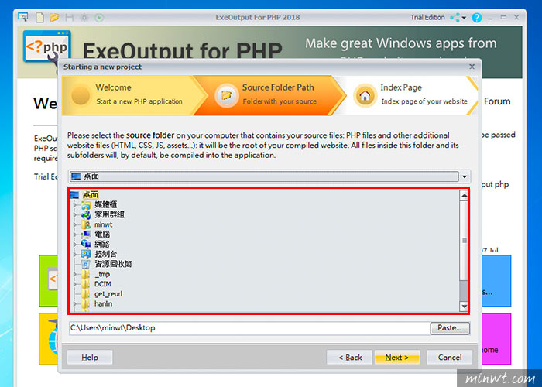Viewport: 542px width, 387px height.
Task: Click the blue tile in main window
Action: [496, 280]
